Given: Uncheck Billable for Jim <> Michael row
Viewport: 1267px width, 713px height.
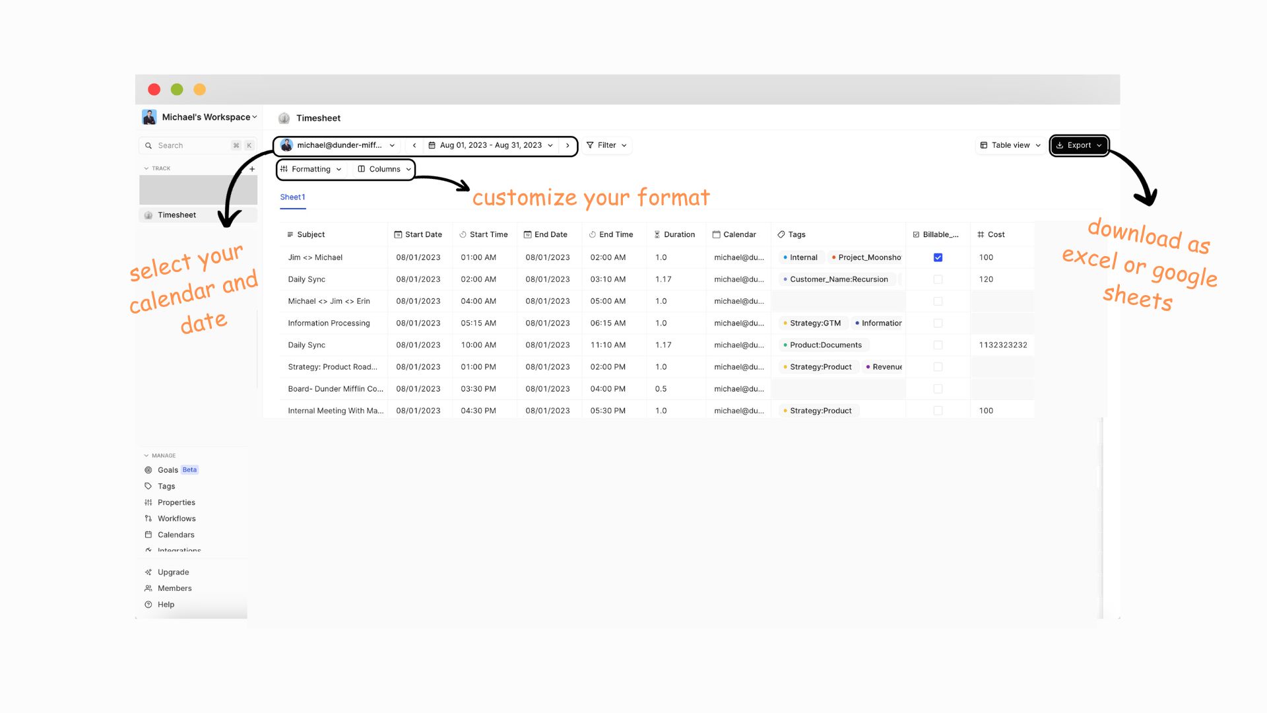Looking at the screenshot, I should (938, 257).
